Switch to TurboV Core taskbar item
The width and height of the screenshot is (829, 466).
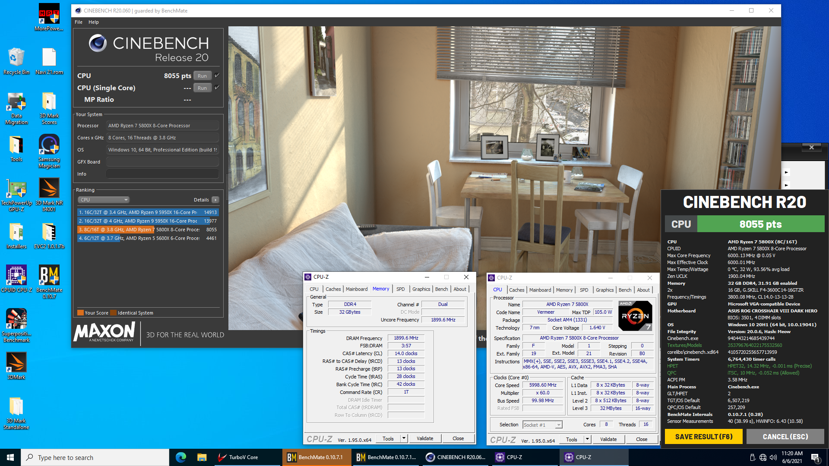[247, 457]
